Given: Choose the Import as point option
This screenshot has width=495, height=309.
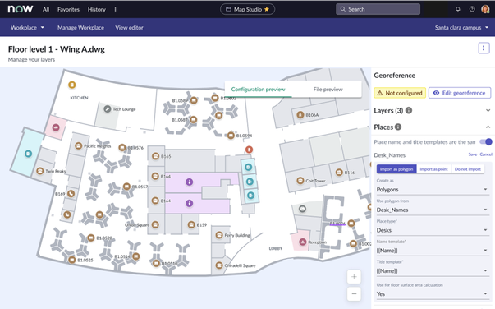Looking at the screenshot, I should (x=433, y=169).
